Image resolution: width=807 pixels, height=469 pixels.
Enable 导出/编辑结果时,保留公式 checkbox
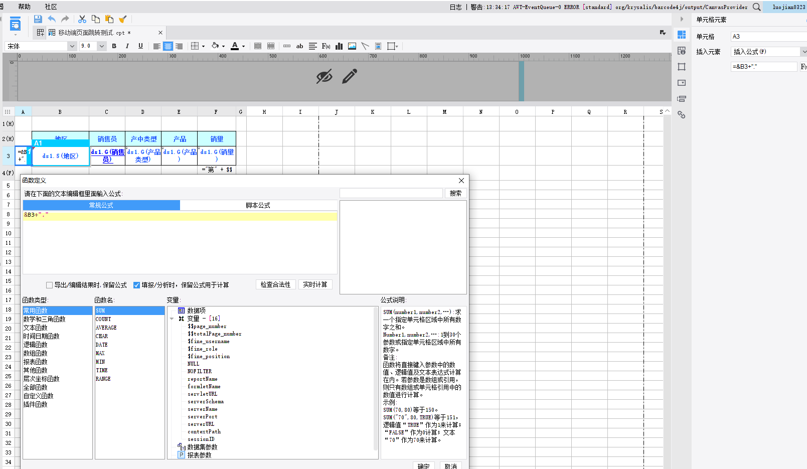(49, 285)
